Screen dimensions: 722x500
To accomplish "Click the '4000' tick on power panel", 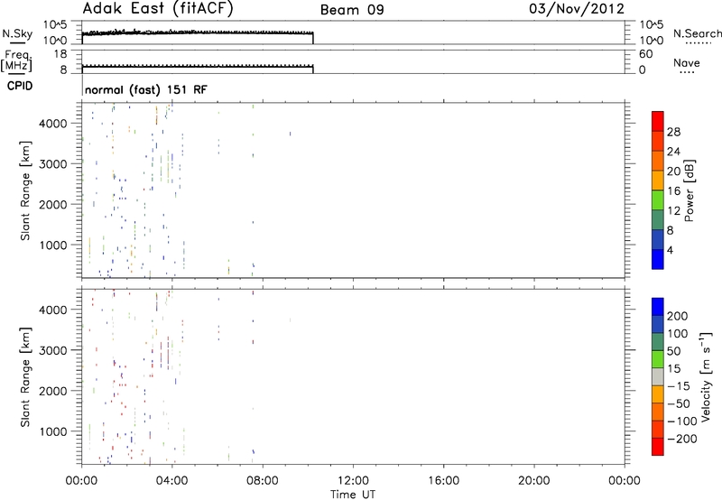I will 53,124.
